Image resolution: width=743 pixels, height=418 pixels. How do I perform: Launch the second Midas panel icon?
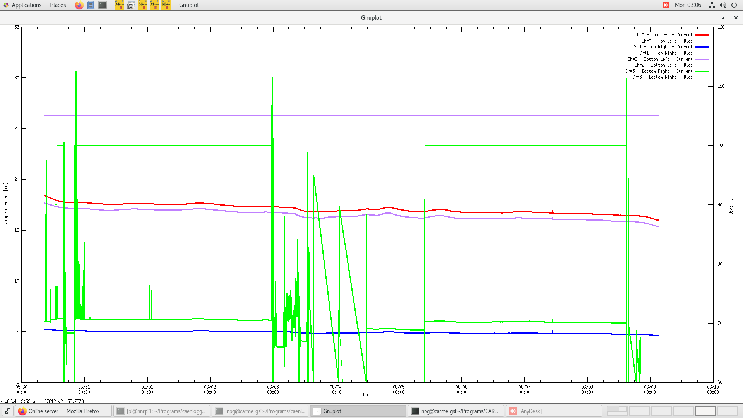coord(143,5)
